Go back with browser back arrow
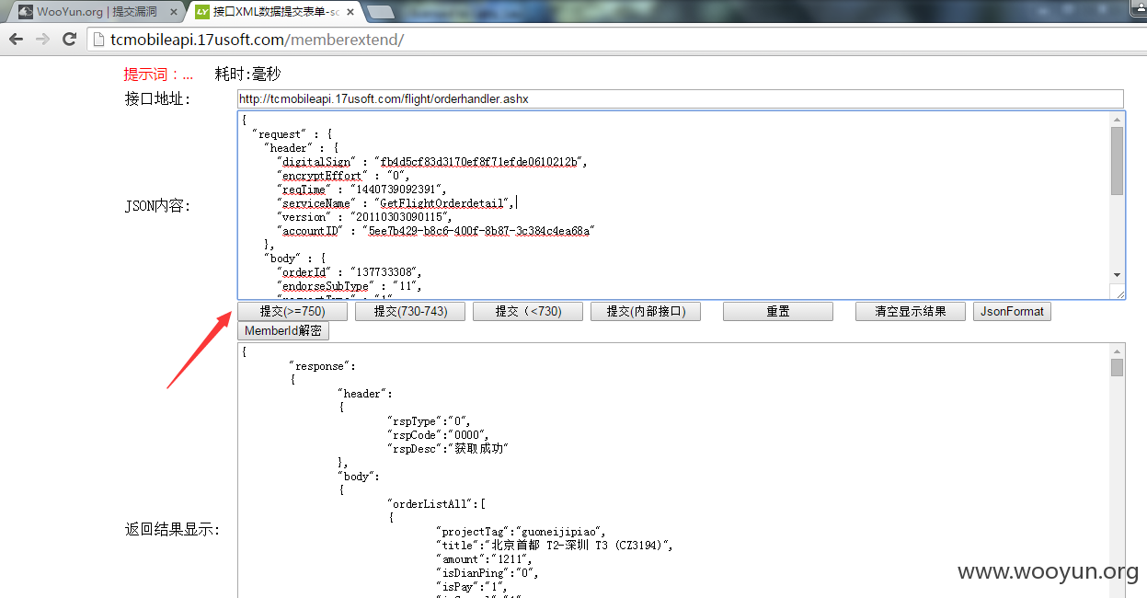The image size is (1147, 598). pos(16,40)
